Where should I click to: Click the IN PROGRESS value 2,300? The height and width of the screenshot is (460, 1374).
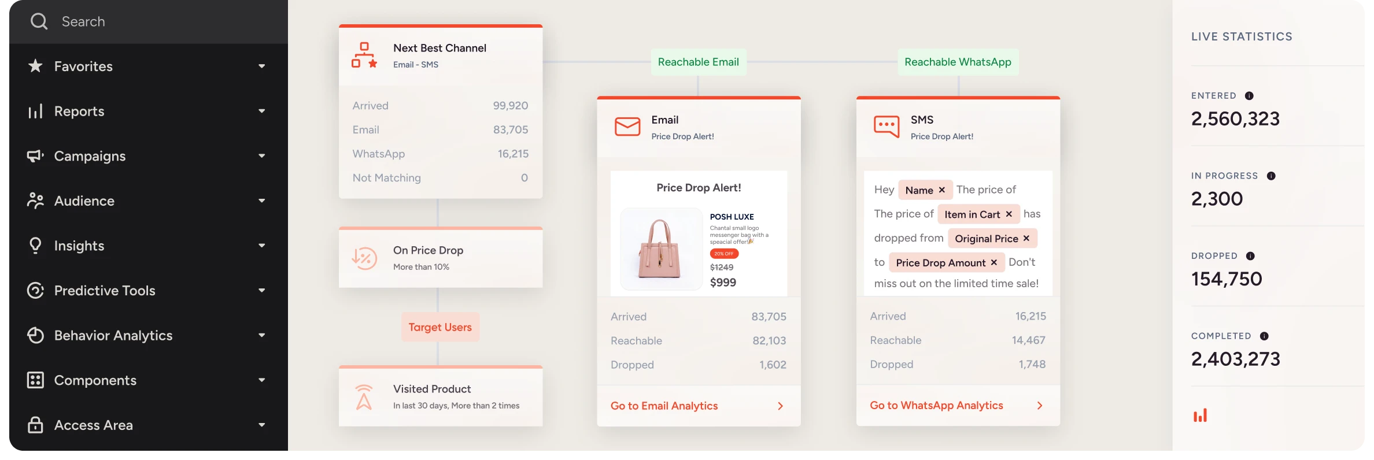pos(1217,199)
